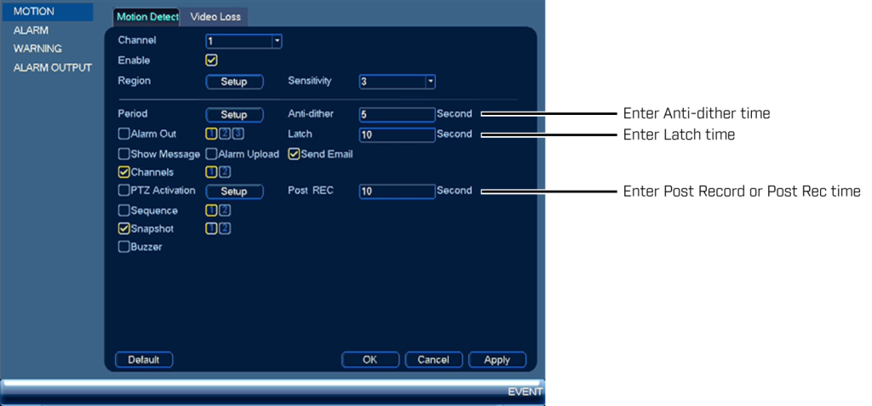872x406 pixels.
Task: Open the ALARM section
Action: 31,31
